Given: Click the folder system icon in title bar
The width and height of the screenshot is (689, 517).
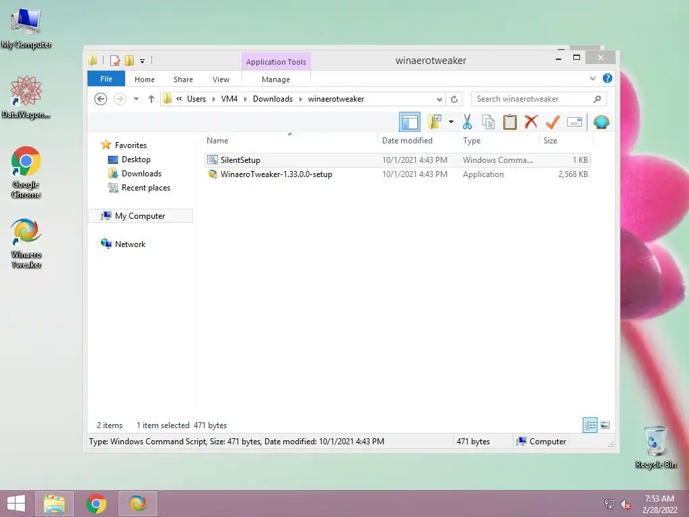Looking at the screenshot, I should [92, 60].
